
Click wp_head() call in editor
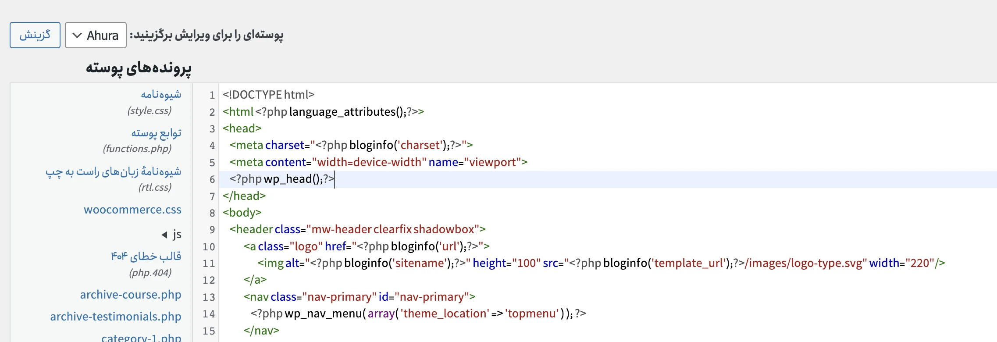click(293, 179)
